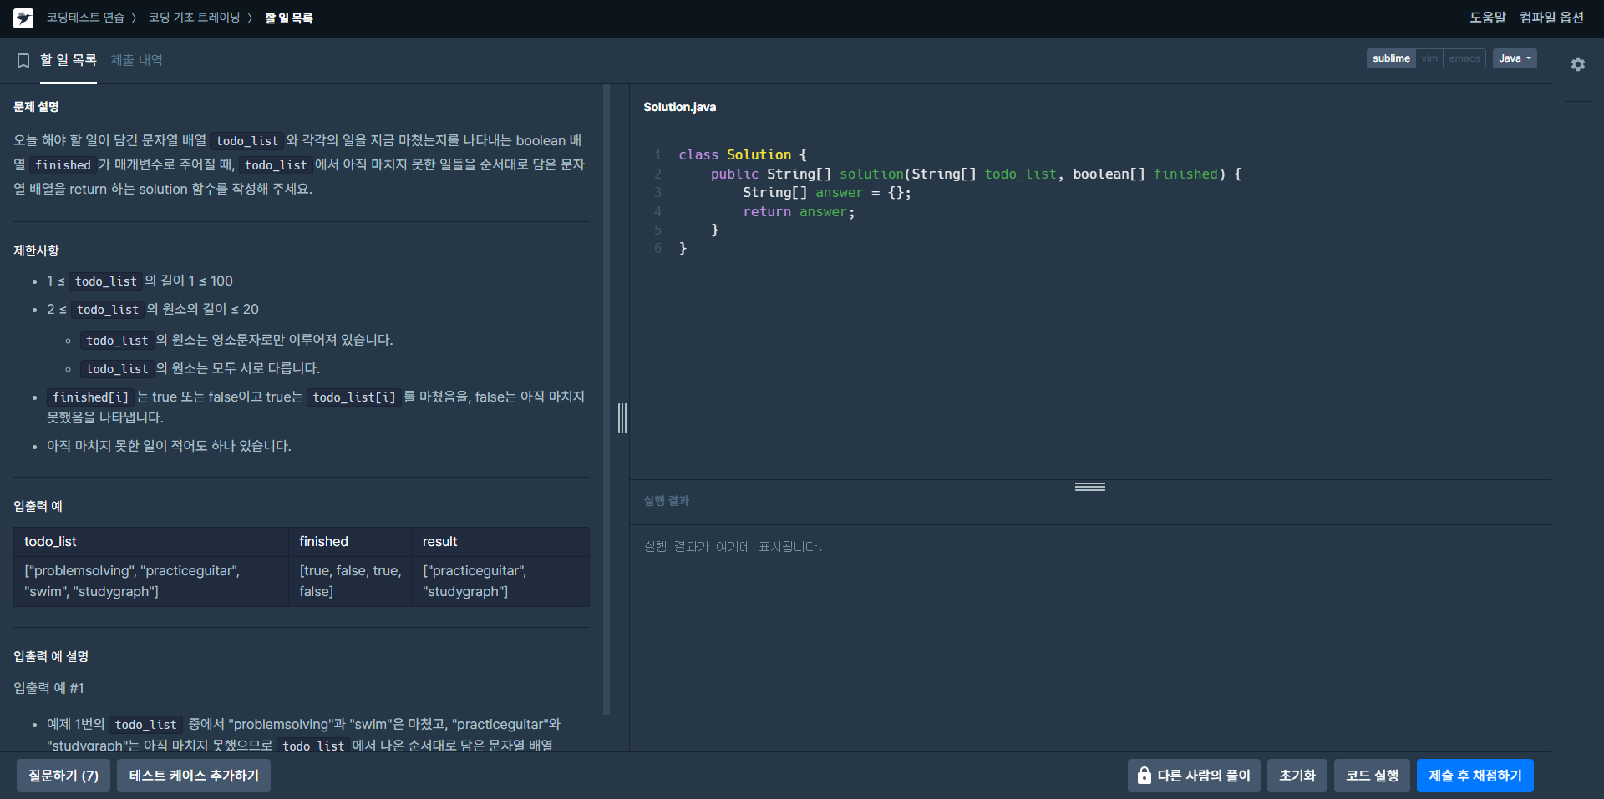The image size is (1604, 799).
Task: Select the vim keymap mode
Action: (x=1429, y=58)
